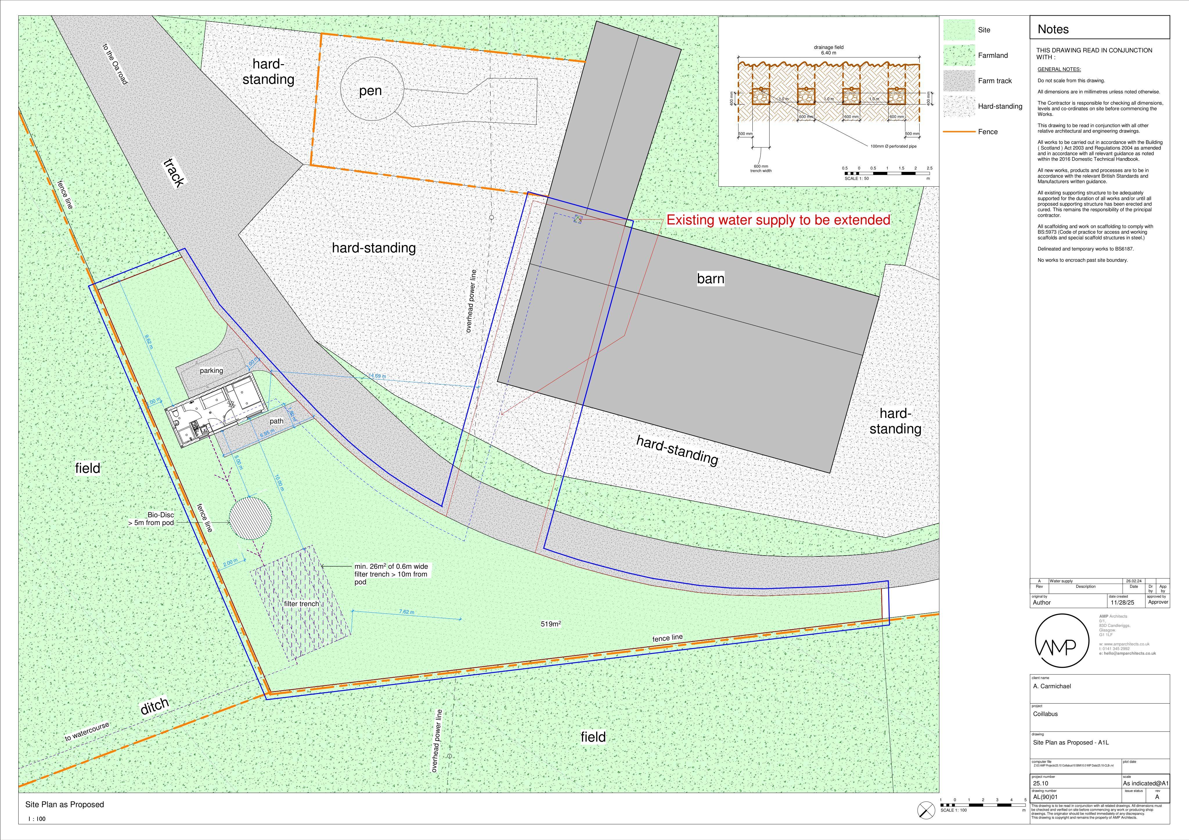Click the '2.00 m' dimension near the fence
1189x840 pixels.
230,563
